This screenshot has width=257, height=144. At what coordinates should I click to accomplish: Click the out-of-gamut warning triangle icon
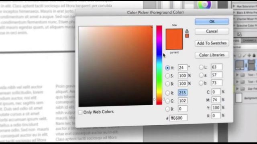(187, 31)
